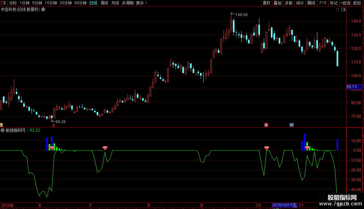The image size is (364, 209).
Task: Click the diamond marker icon above the chart
Action: 338,10
